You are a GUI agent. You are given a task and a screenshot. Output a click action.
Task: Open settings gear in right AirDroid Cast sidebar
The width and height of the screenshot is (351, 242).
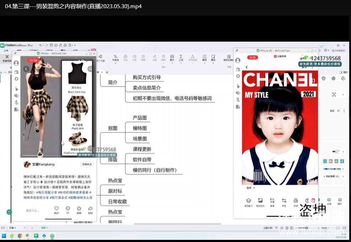pos(238,76)
